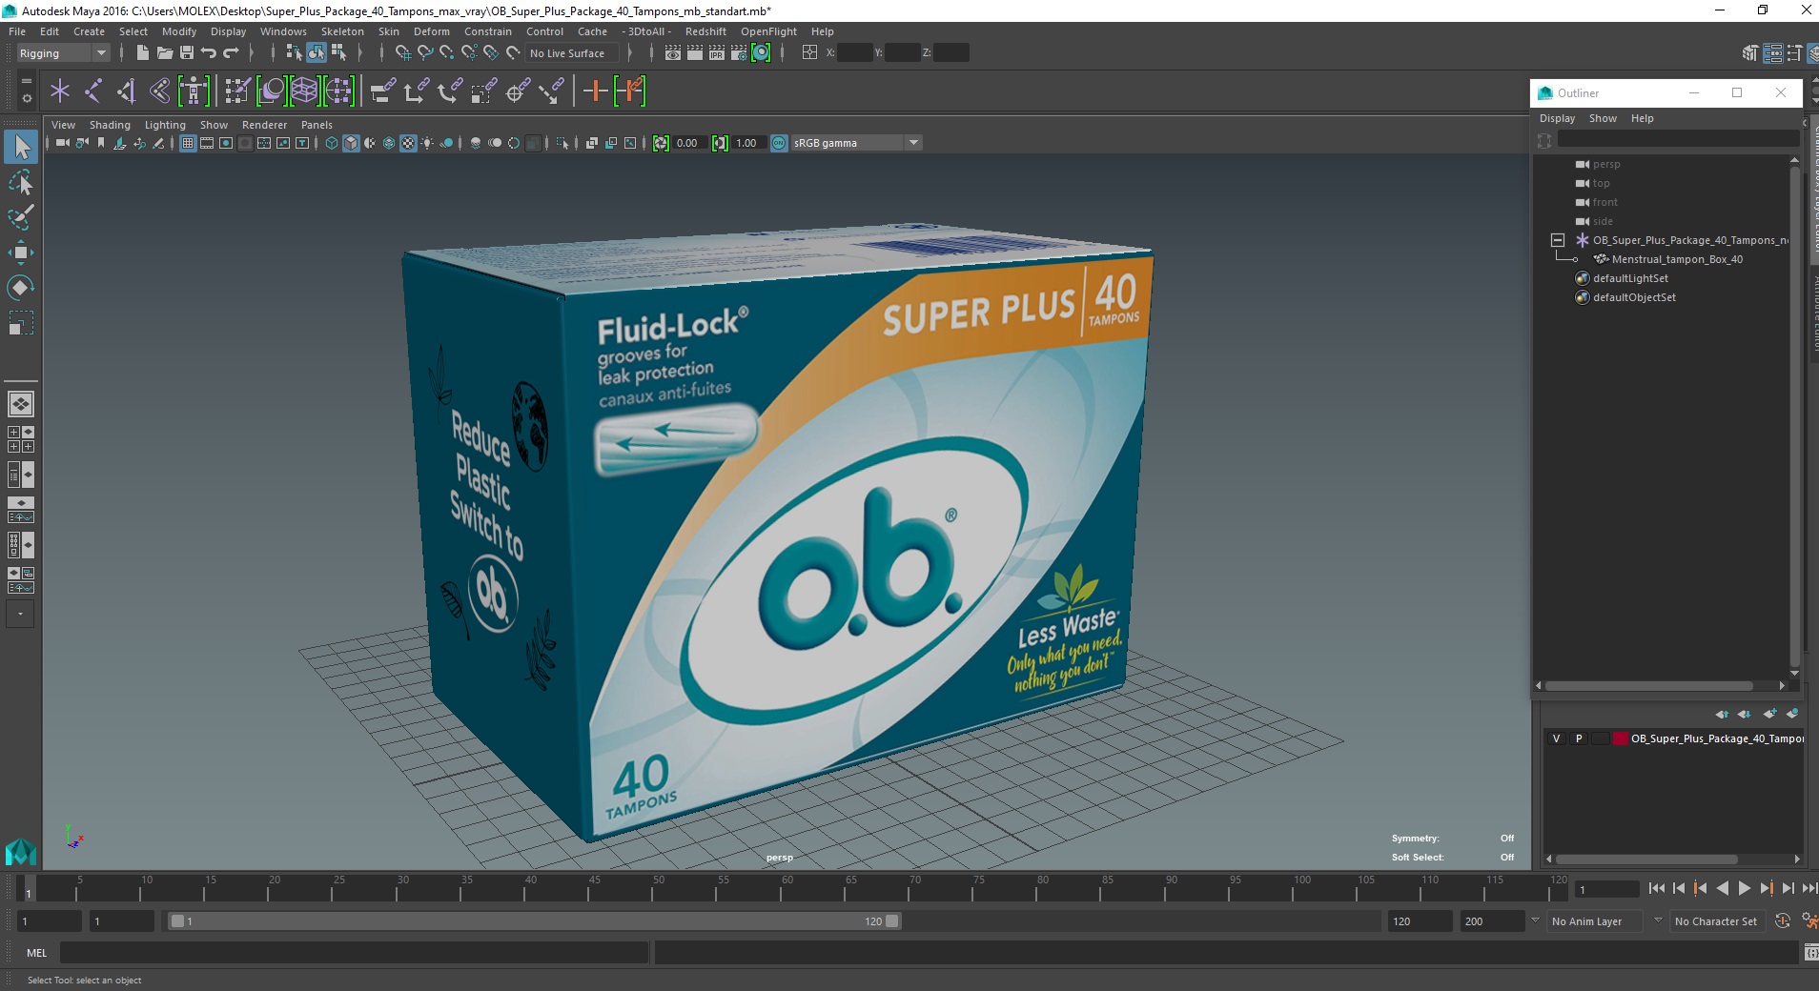This screenshot has height=991, width=1819.
Task: Click the play backwards button
Action: pos(1722,888)
